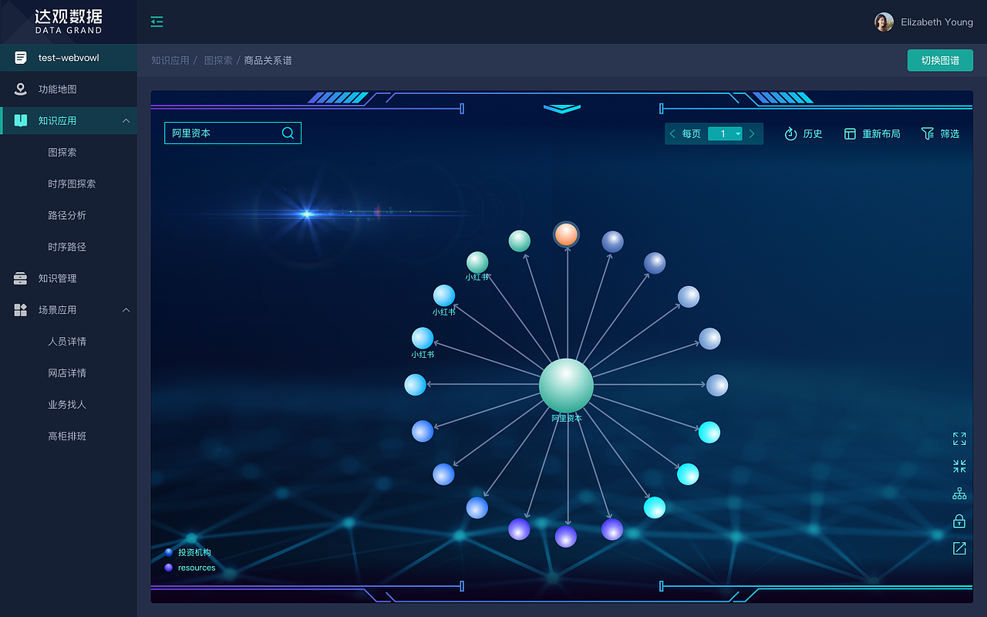Click the 切换图谱 button
Image resolution: width=987 pixels, height=617 pixels.
point(940,60)
